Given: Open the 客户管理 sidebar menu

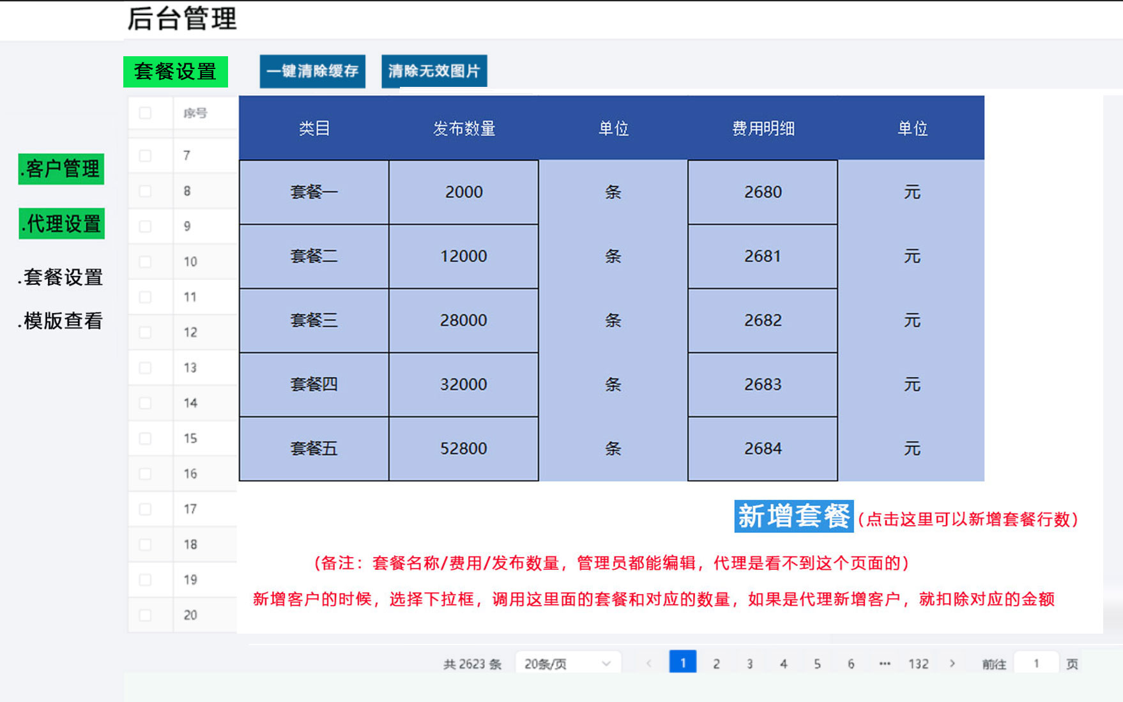Looking at the screenshot, I should pyautogui.click(x=61, y=169).
